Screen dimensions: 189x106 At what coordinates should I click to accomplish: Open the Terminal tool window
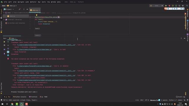point(33,97)
